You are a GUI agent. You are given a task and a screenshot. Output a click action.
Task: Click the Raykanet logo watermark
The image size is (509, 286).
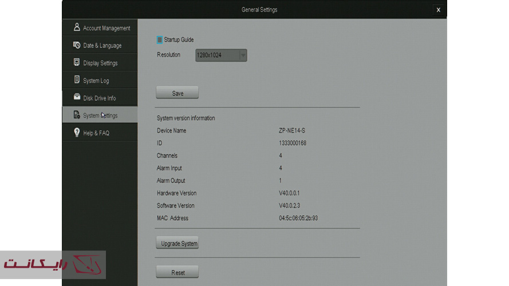point(53,265)
